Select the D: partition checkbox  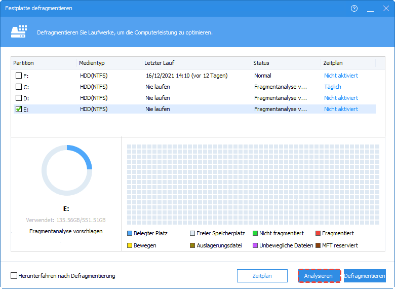19,98
